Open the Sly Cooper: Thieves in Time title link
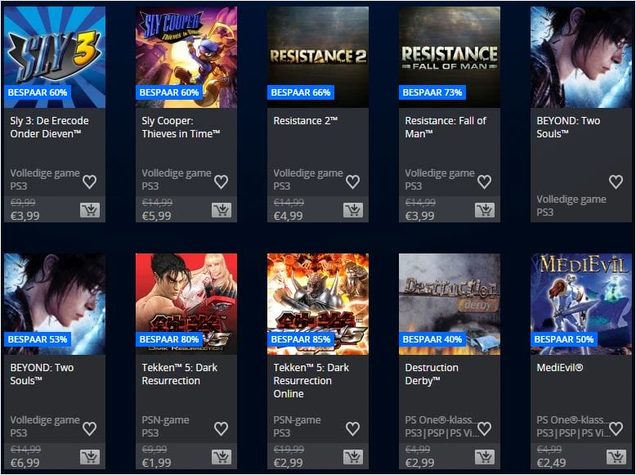Viewport: 636px width, 475px height. (181, 127)
